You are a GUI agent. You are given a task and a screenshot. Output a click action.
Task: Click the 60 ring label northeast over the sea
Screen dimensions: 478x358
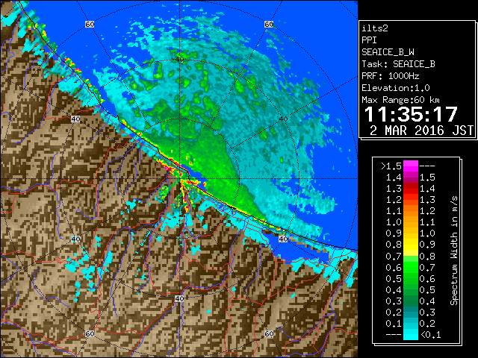coord(269,25)
